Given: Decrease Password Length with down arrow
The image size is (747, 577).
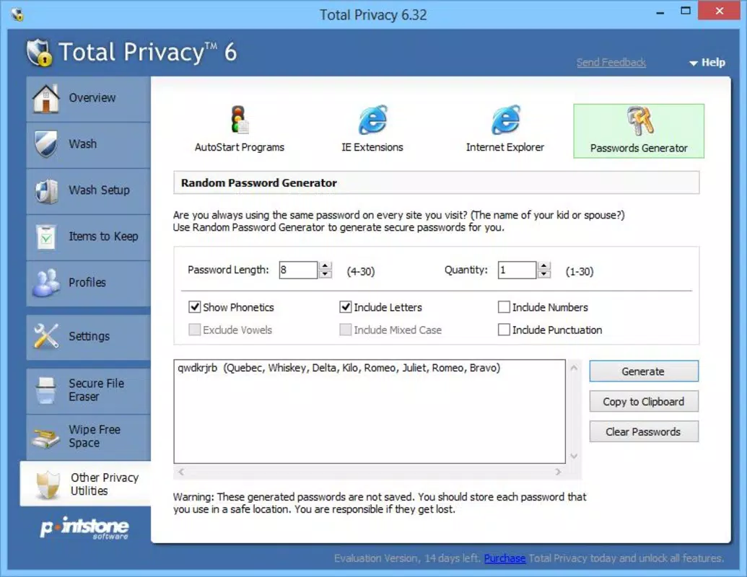Looking at the screenshot, I should [326, 274].
